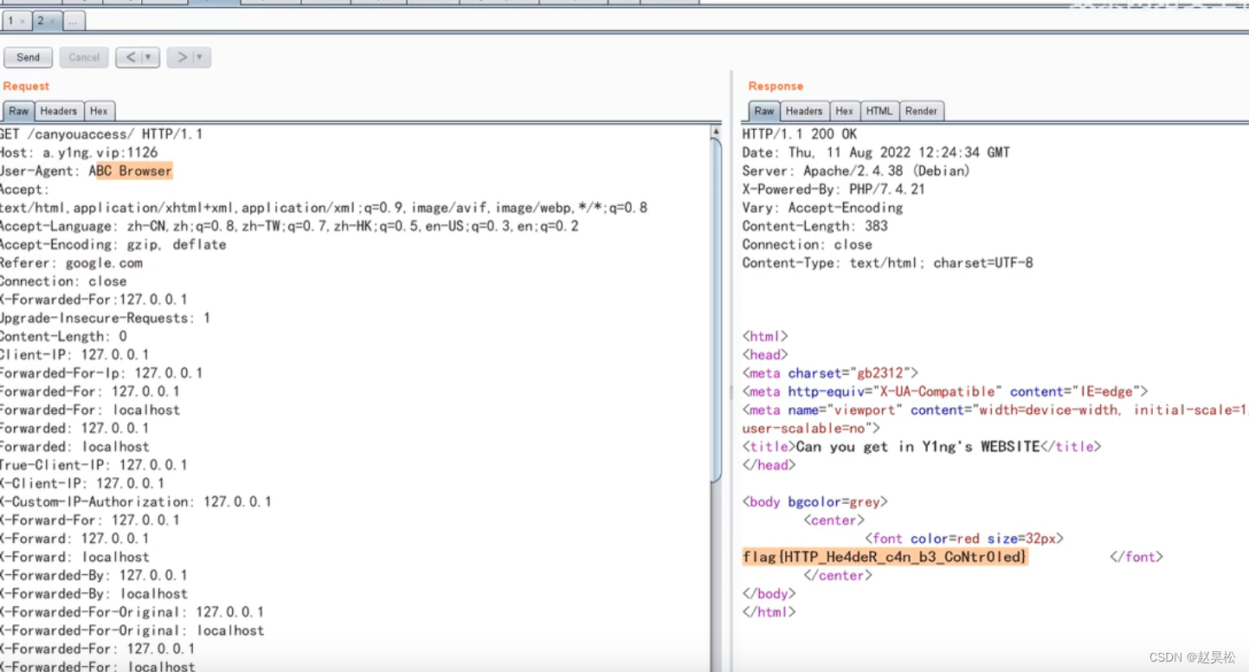Open the '...' tab to add a request

click(x=74, y=21)
